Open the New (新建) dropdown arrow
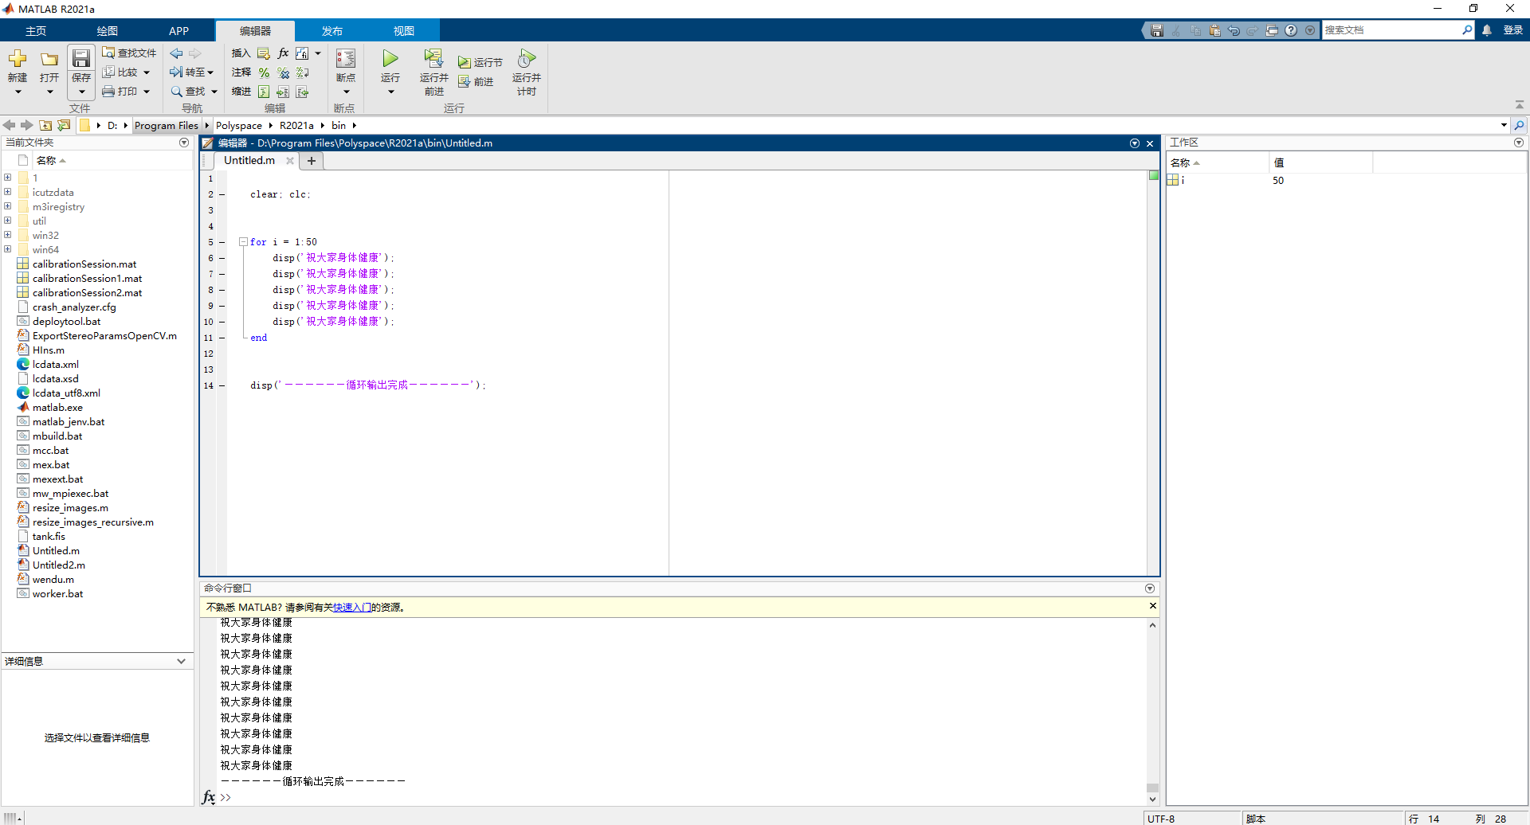1530x825 pixels. point(18,92)
